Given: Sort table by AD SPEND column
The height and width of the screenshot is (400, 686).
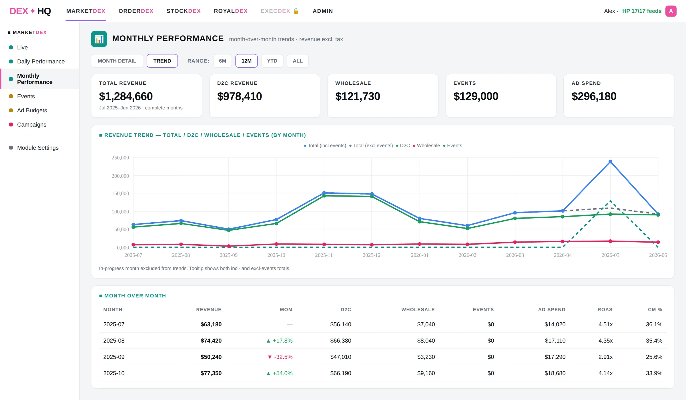Looking at the screenshot, I should [x=552, y=310].
